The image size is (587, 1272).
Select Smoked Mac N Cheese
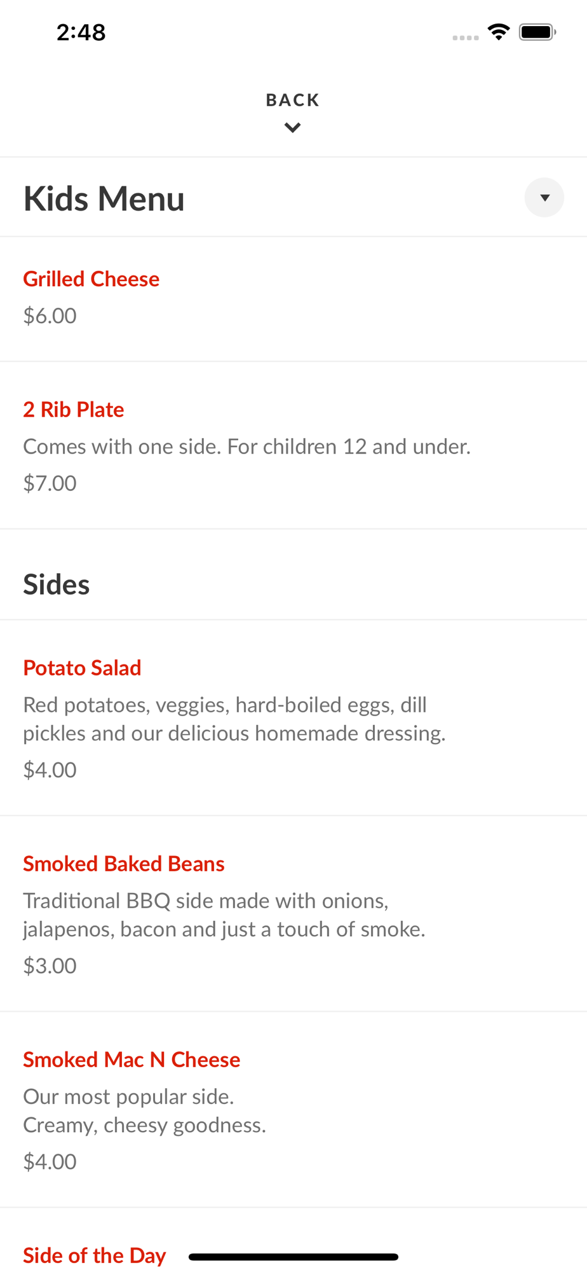132,1060
